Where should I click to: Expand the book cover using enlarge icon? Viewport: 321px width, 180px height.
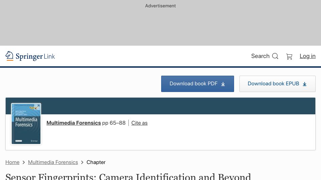point(37,107)
